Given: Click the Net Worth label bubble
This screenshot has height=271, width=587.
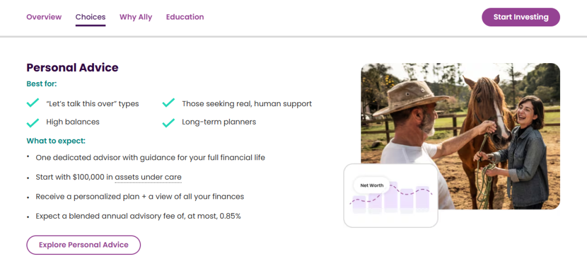Looking at the screenshot, I should [371, 185].
